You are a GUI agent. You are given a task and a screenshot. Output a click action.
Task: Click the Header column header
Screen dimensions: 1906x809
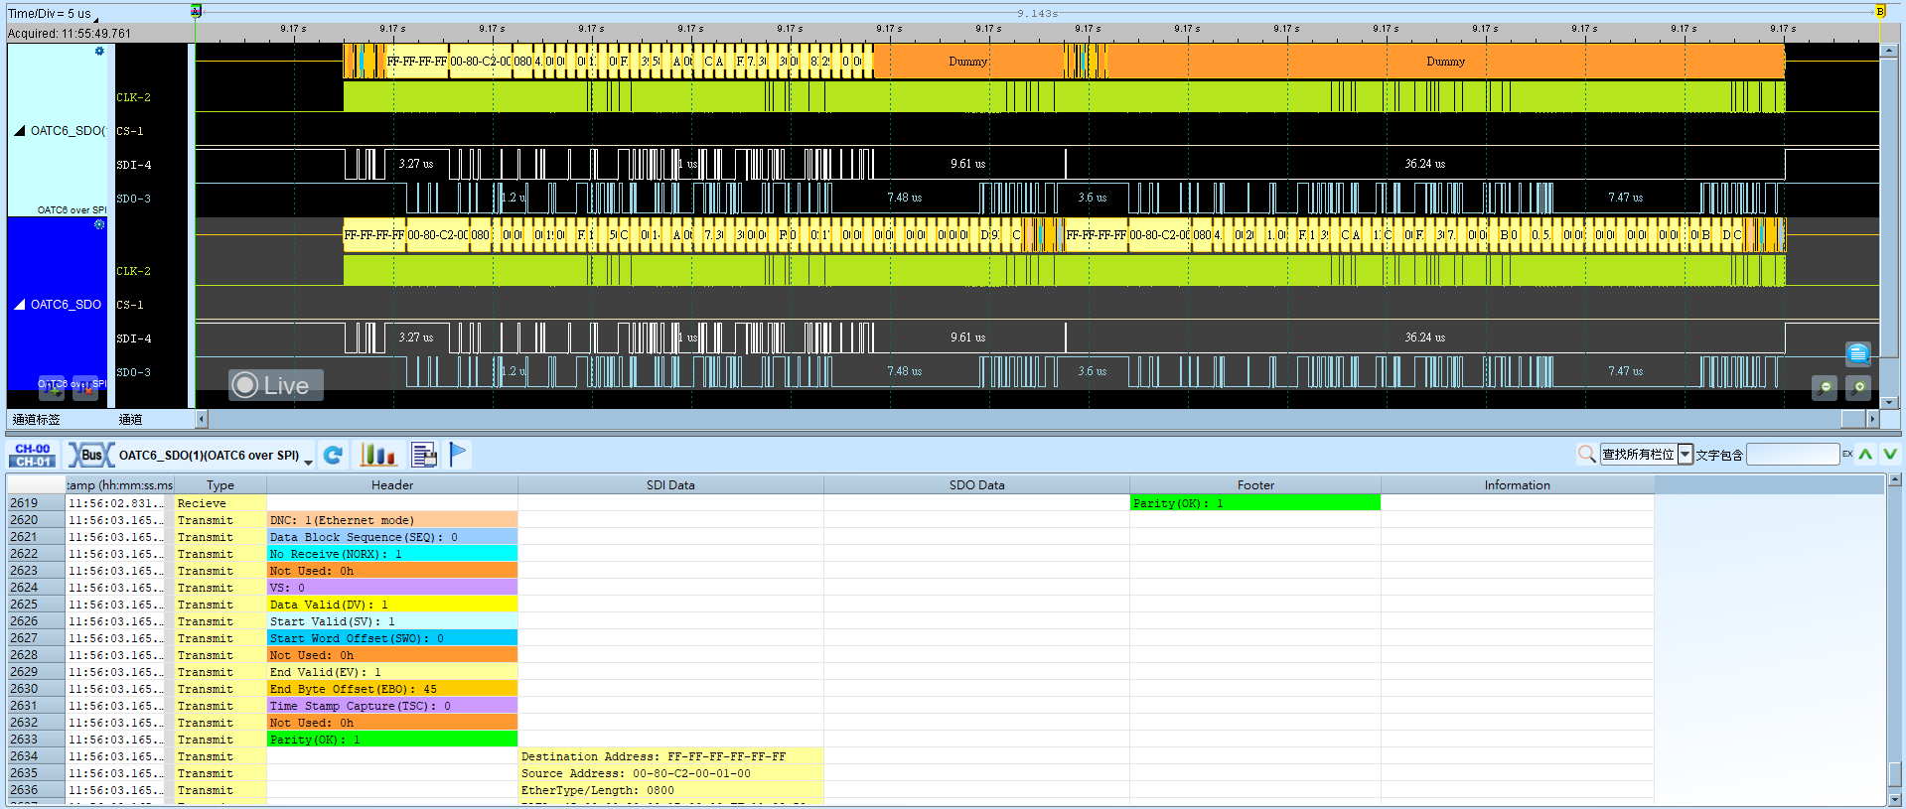point(392,485)
